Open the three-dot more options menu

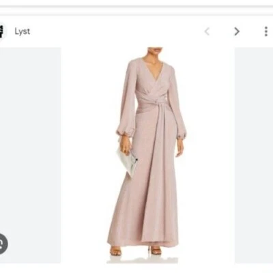coord(265,31)
